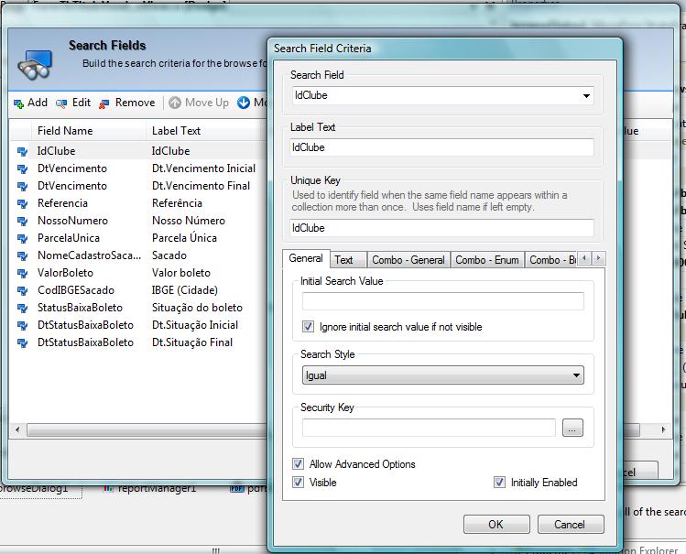686x554 pixels.
Task: Click the Add field icon
Action: point(18,103)
